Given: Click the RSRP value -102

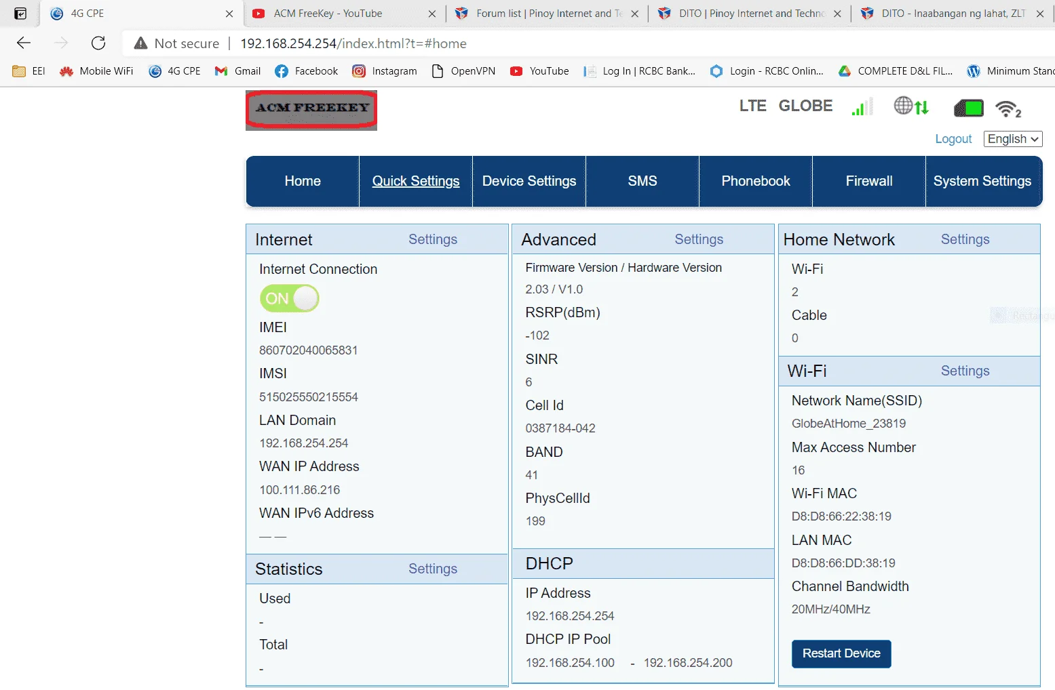Looking at the screenshot, I should click(537, 336).
